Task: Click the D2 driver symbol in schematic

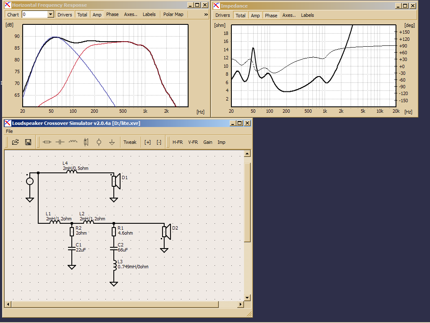Action: [166, 232]
